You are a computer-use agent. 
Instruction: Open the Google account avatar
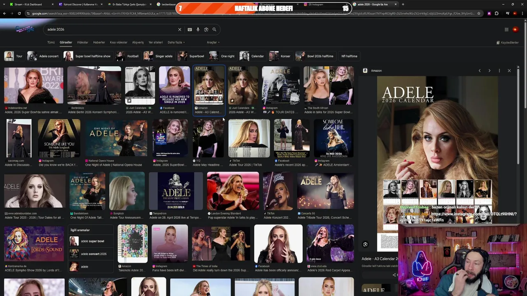(515, 29)
